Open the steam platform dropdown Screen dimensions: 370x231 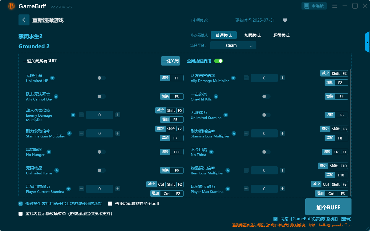pyautogui.click(x=233, y=45)
